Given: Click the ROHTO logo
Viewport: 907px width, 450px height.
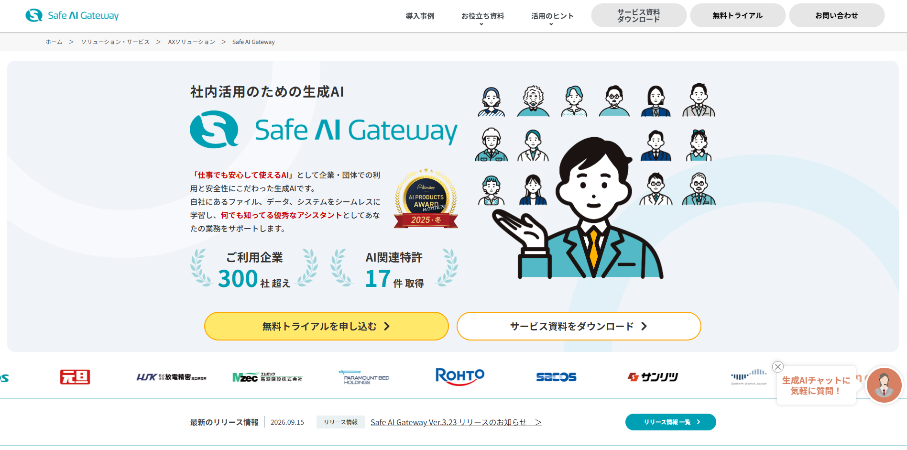Looking at the screenshot, I should coord(460,376).
